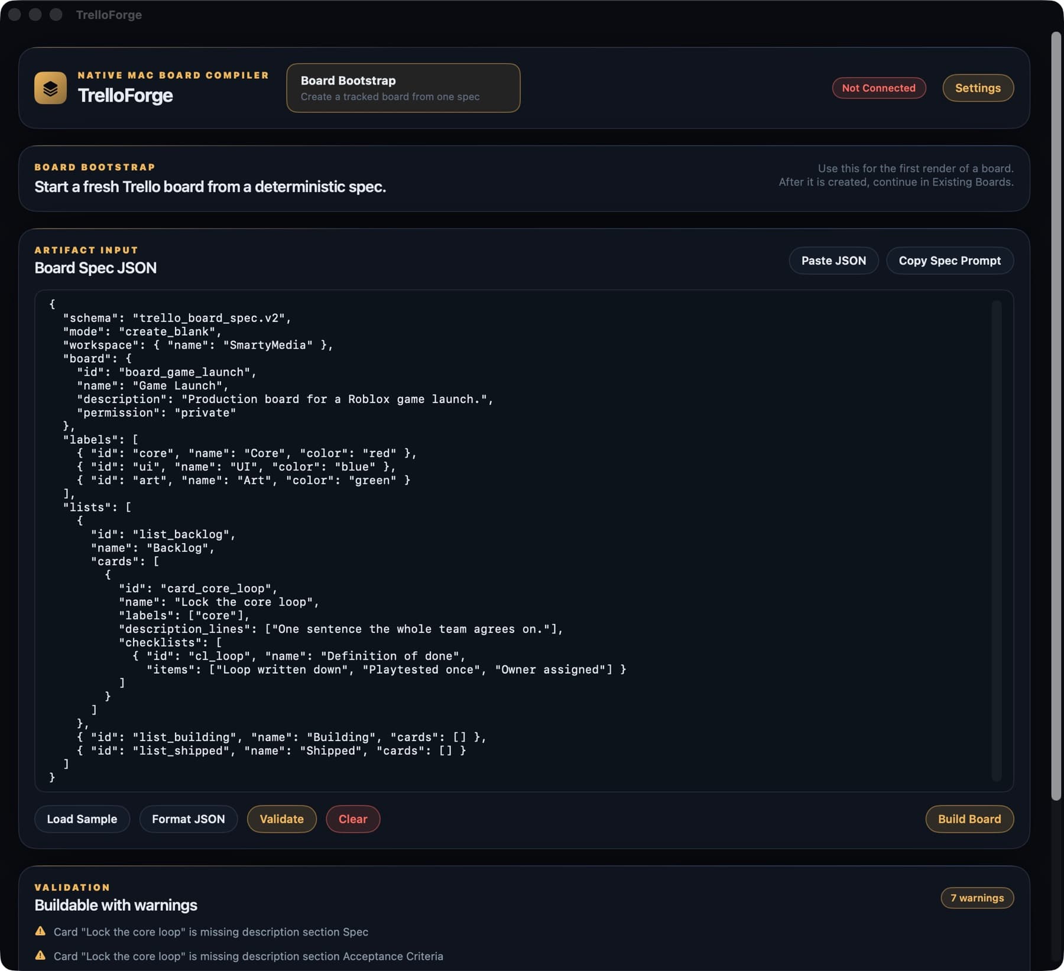Click the 7 warnings badge
The image size is (1064, 971).
977,898
